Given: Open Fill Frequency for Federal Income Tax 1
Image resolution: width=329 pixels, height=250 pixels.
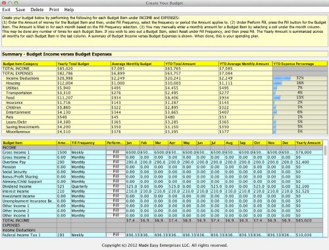Looking at the screenshot, I should pos(88,235).
